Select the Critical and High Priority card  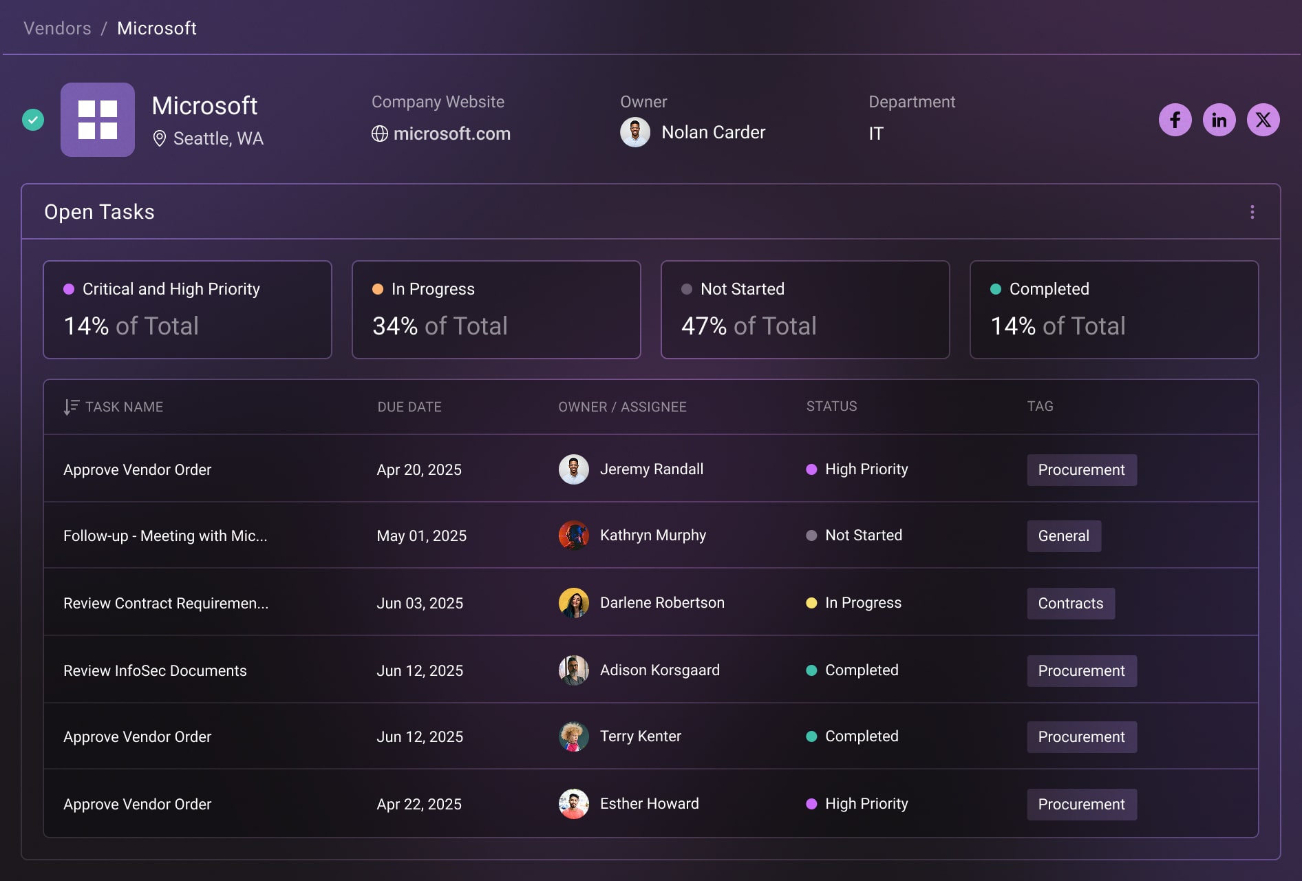tap(187, 310)
